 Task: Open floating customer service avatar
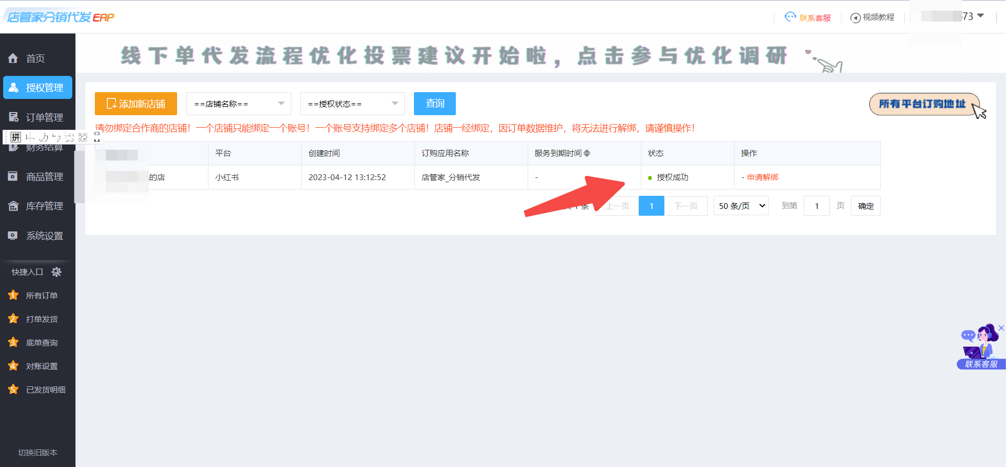[x=979, y=343]
